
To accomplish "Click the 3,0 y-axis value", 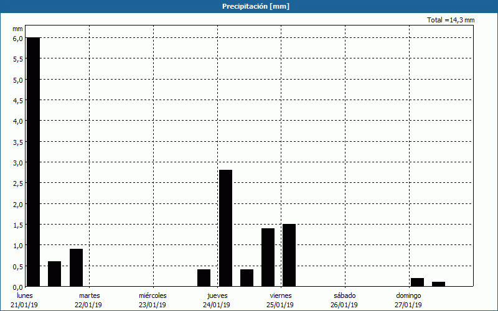I will point(18,163).
